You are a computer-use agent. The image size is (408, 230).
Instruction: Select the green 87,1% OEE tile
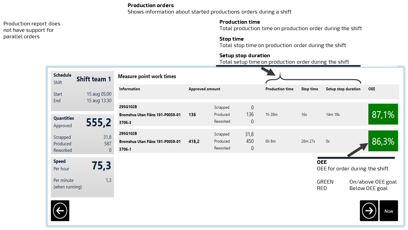click(383, 115)
